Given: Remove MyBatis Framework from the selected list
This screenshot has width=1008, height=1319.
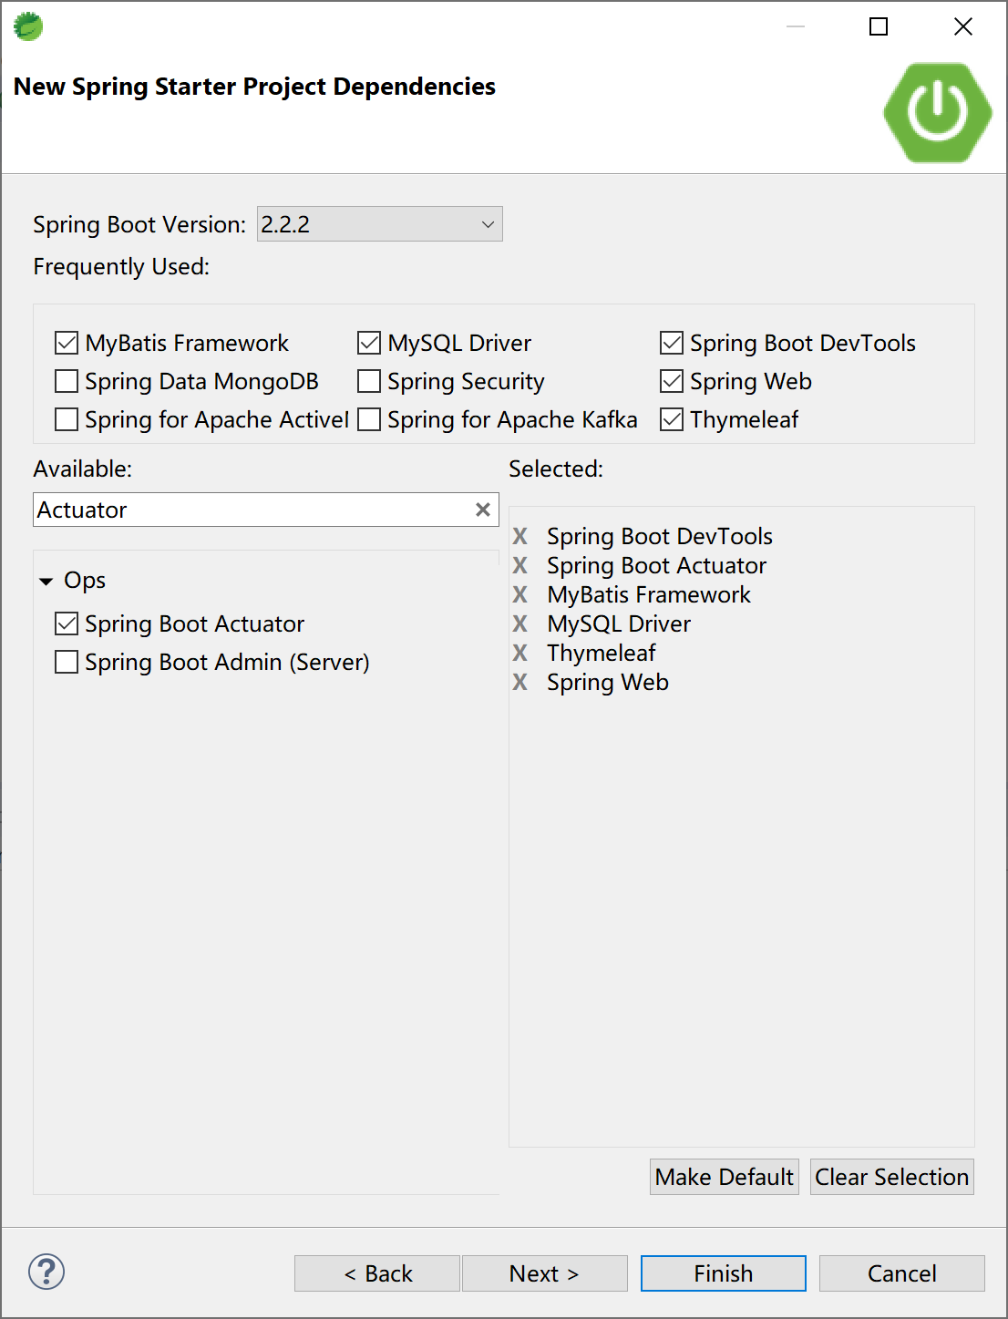Looking at the screenshot, I should (519, 594).
